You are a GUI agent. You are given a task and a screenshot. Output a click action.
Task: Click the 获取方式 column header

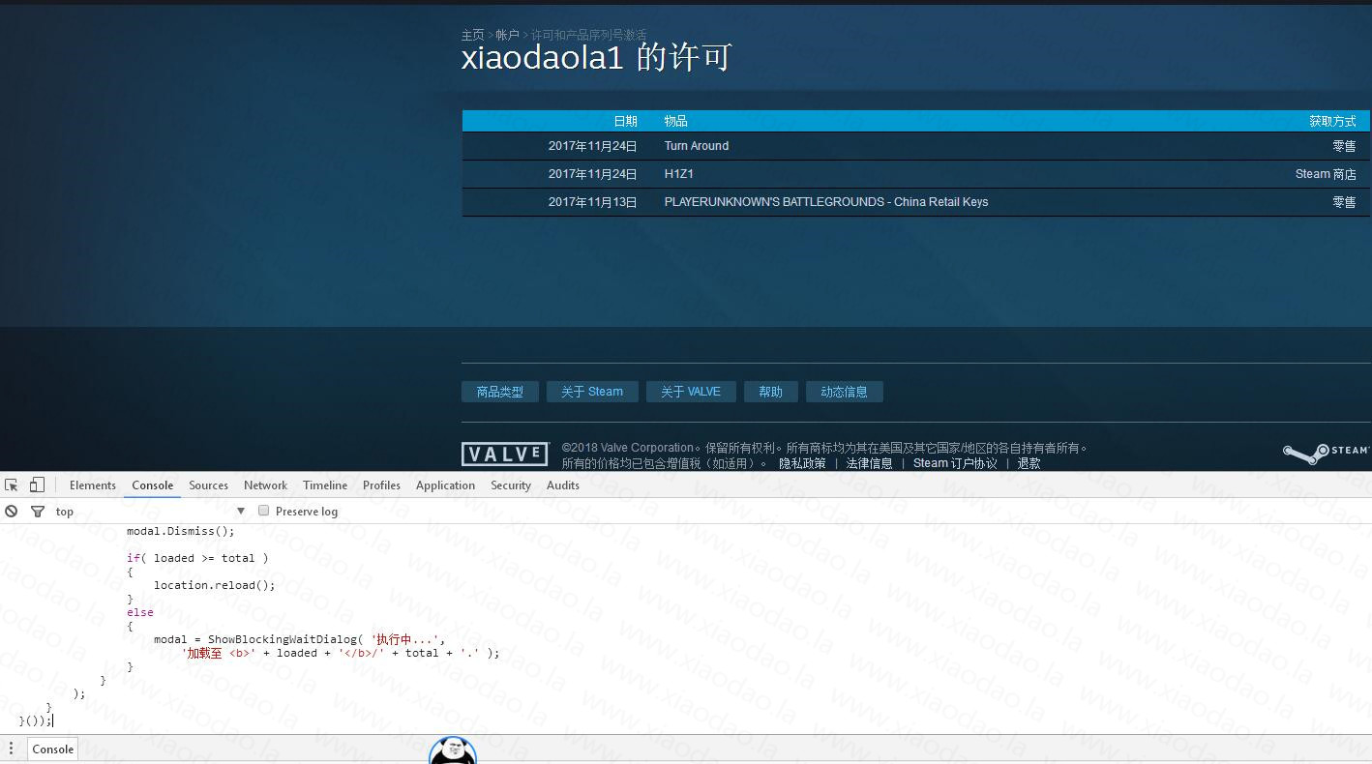coord(1332,121)
